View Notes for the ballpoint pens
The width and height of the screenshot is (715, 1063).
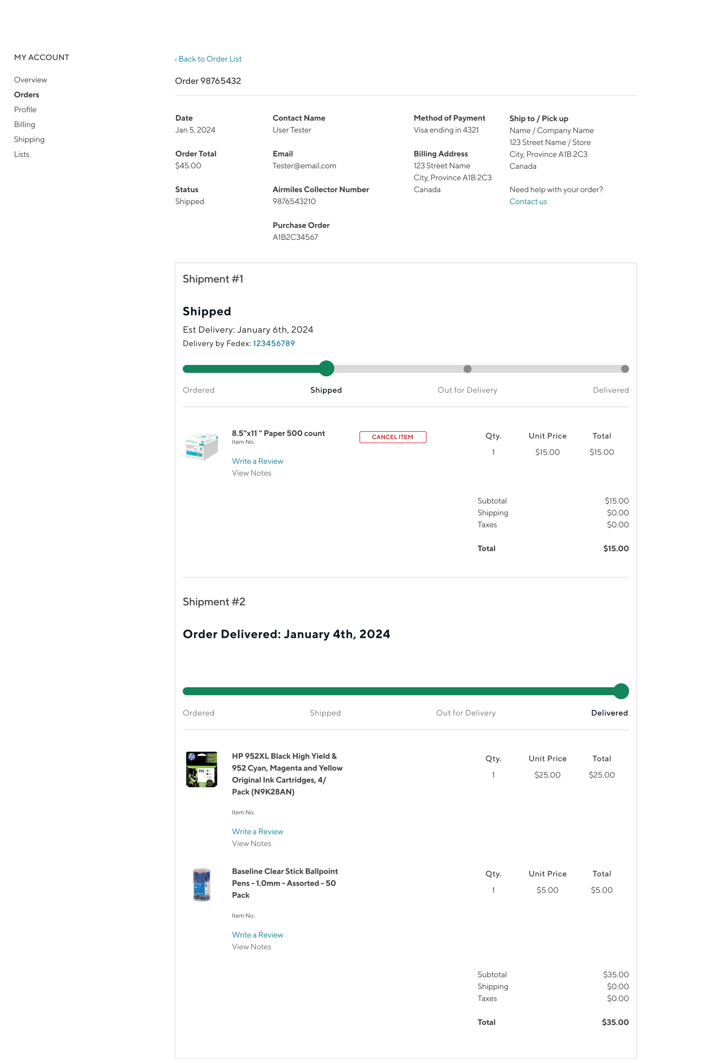pos(251,947)
